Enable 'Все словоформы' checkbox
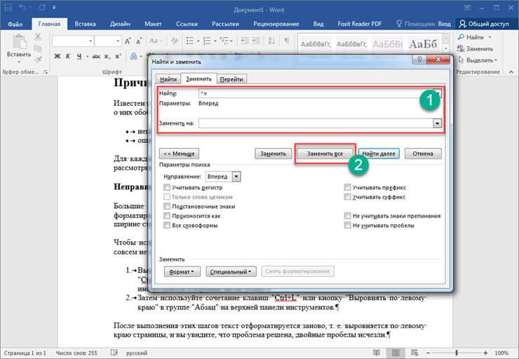This screenshot has width=519, height=359. coord(167,225)
